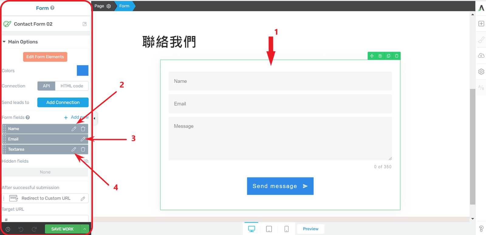Click the Message textarea field
Viewport: 486px width, 235px height.
point(280,139)
